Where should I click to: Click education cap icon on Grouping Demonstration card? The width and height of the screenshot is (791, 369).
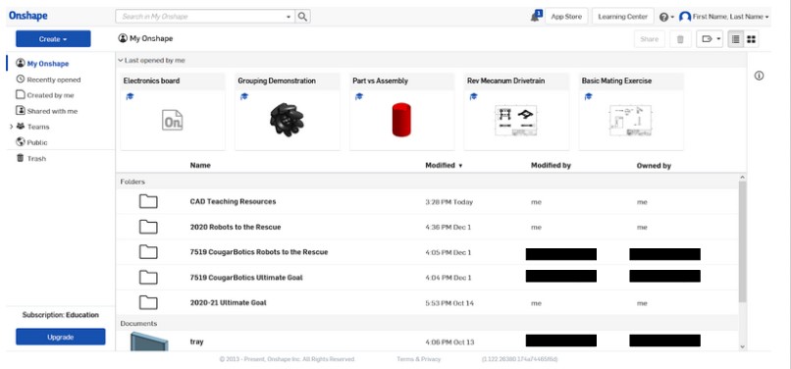tap(244, 96)
